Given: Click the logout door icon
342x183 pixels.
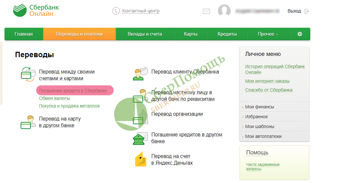Looking at the screenshot, I should (307, 11).
